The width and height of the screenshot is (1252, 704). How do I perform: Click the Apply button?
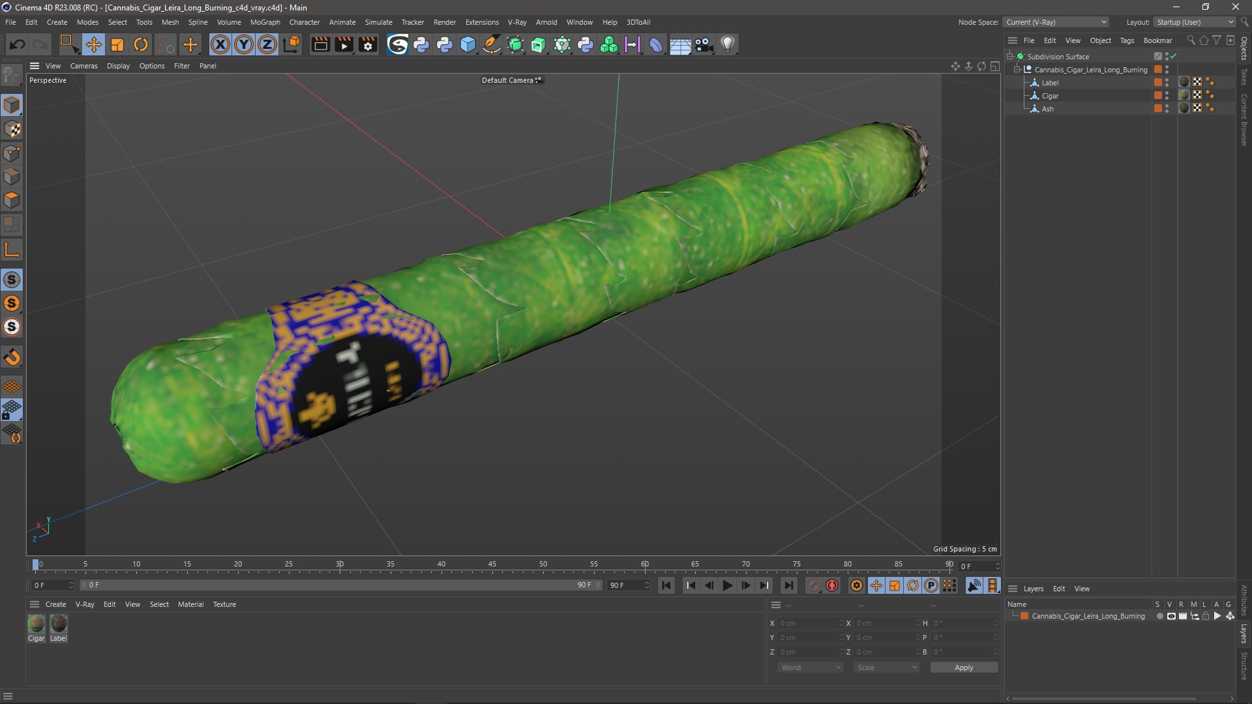[964, 667]
